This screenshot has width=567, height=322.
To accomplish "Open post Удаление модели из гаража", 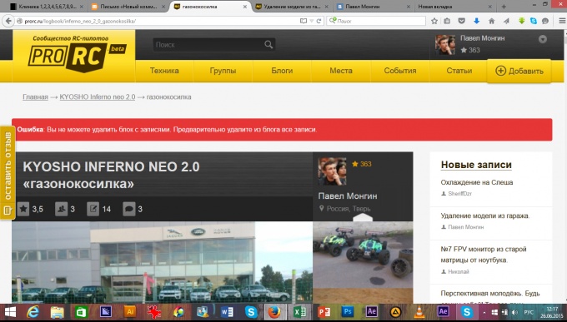I will click(485, 215).
